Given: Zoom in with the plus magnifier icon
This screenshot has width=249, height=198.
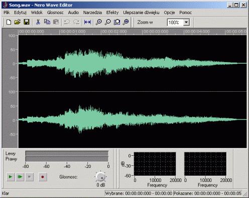Looking at the screenshot, I should 99,22.
